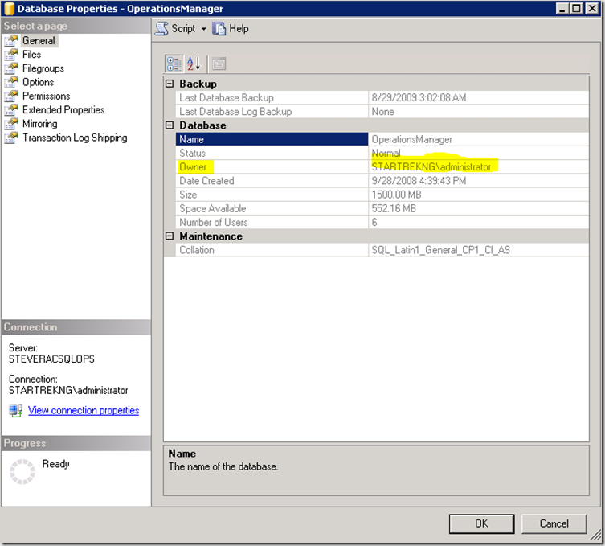Click the Ready progress spinner

[22, 471]
